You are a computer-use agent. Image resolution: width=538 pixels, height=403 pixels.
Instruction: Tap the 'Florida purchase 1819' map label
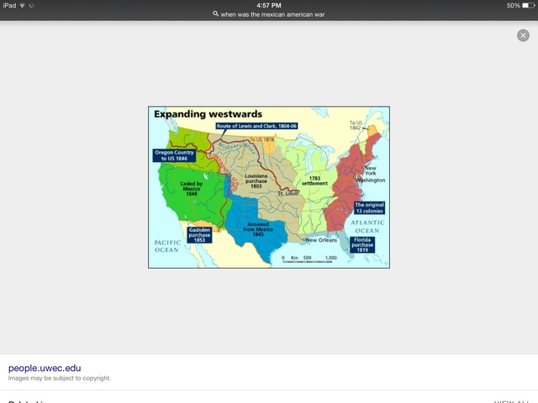point(362,244)
